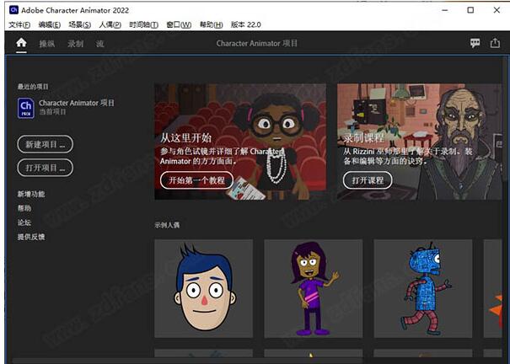Open the 窗口(W) menu
The width and height of the screenshot is (510, 364).
(179, 24)
